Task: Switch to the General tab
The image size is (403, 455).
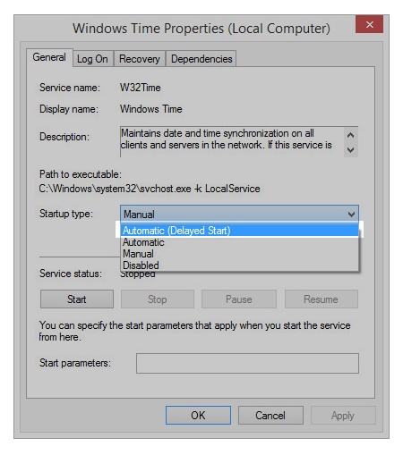Action: pos(49,57)
